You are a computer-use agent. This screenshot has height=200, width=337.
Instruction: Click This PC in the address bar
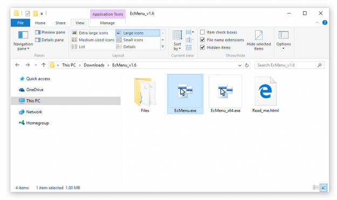pyautogui.click(x=69, y=65)
